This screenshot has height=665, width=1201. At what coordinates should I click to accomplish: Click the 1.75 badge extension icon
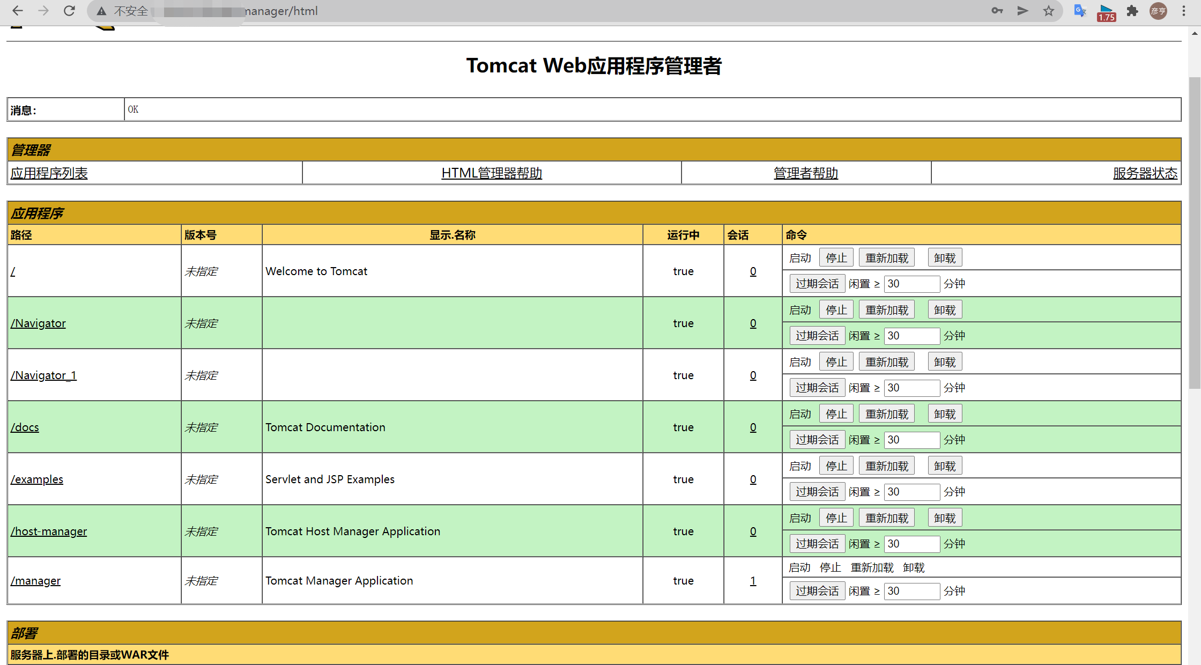[1106, 12]
